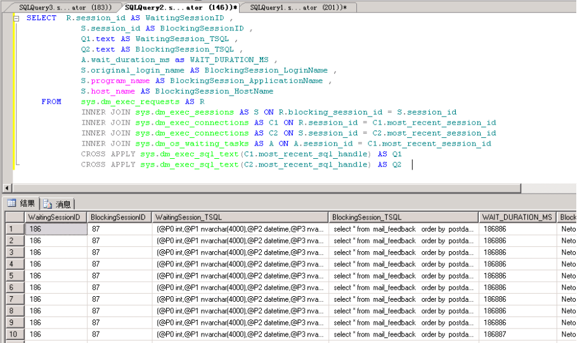582x343 pixels.
Task: Click the grid select-all corner cell
Action: pos(15,218)
